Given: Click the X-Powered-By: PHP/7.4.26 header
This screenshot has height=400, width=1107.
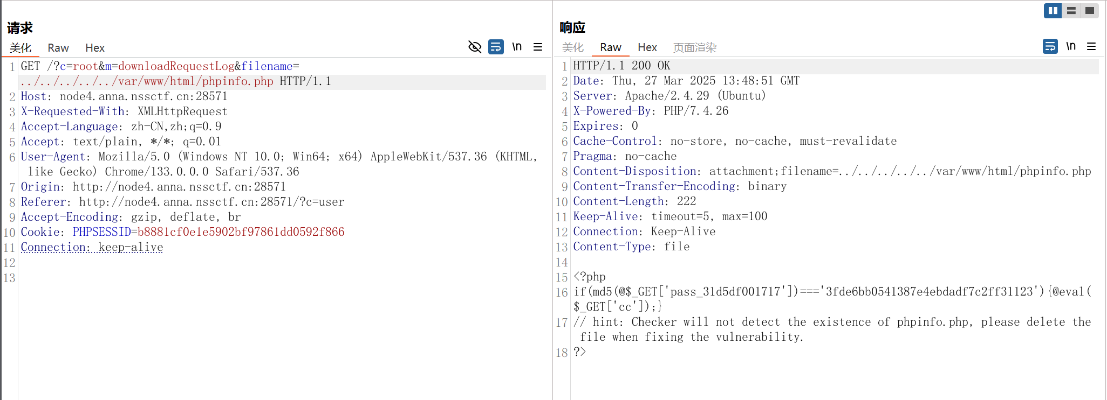Looking at the screenshot, I should (651, 111).
